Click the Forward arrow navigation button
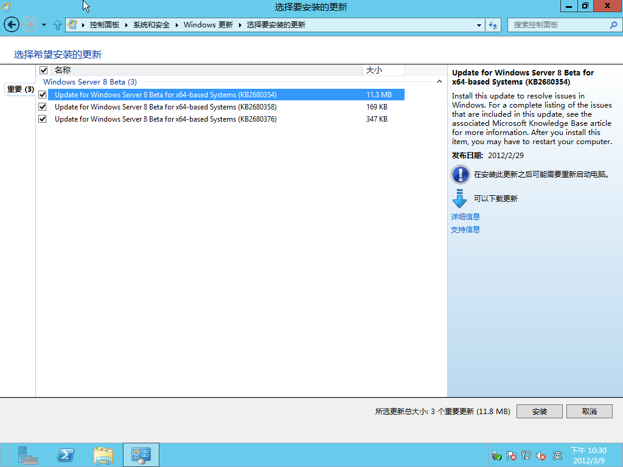 click(x=30, y=24)
